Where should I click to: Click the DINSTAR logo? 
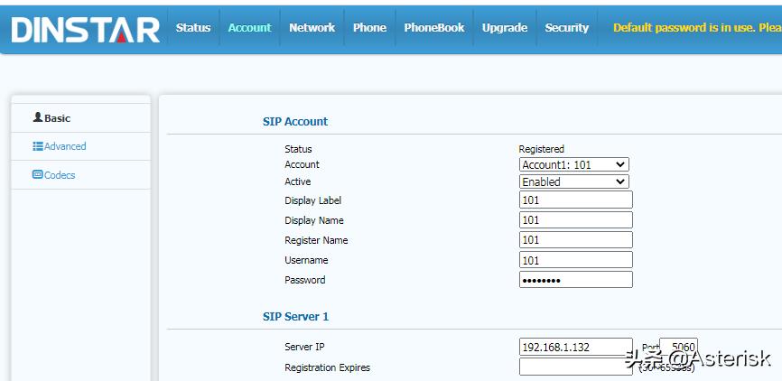coord(86,30)
